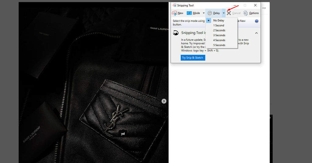Screen dimensions: 312x163
Task: Click the New snip button
Action: 178,13
